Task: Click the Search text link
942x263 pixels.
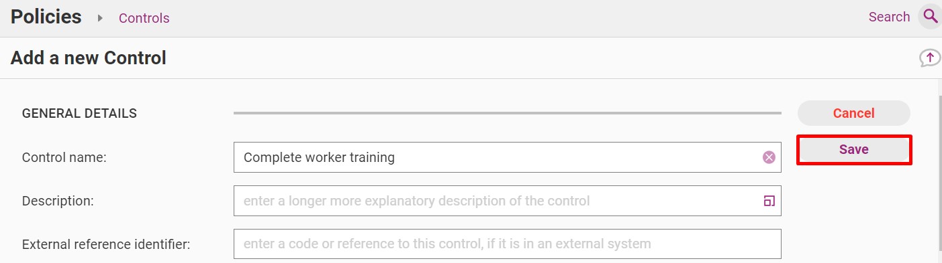Action: pos(889,17)
